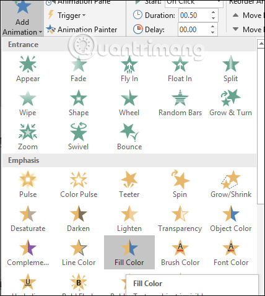
Task: Pick the Float In entrance effect
Action: coord(180,69)
